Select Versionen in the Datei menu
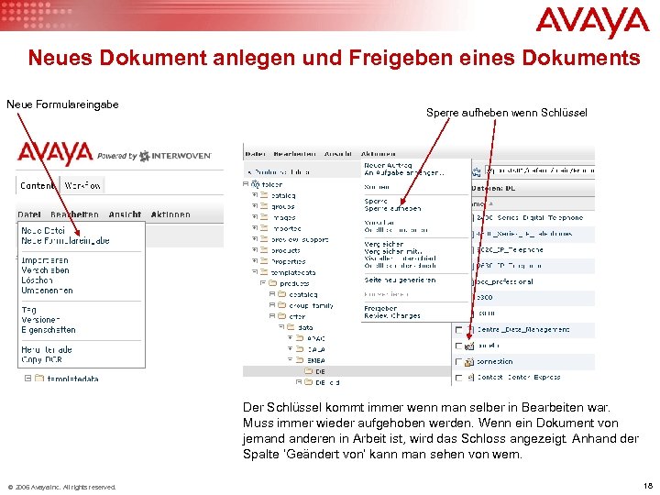660x495 pixels. [x=40, y=320]
